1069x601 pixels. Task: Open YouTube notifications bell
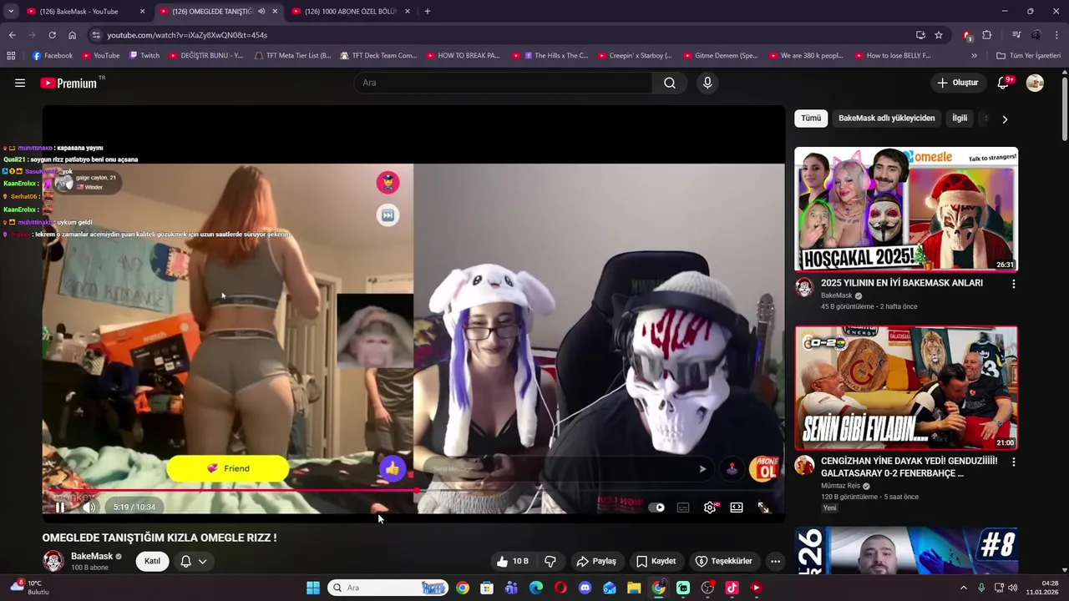coord(1004,83)
